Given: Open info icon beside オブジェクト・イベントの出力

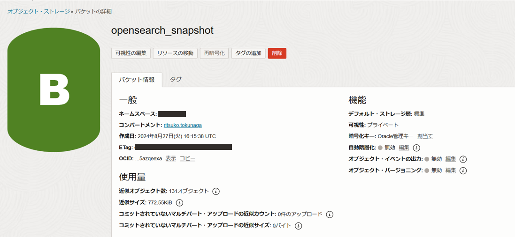Looking at the screenshot, I should [463, 159].
